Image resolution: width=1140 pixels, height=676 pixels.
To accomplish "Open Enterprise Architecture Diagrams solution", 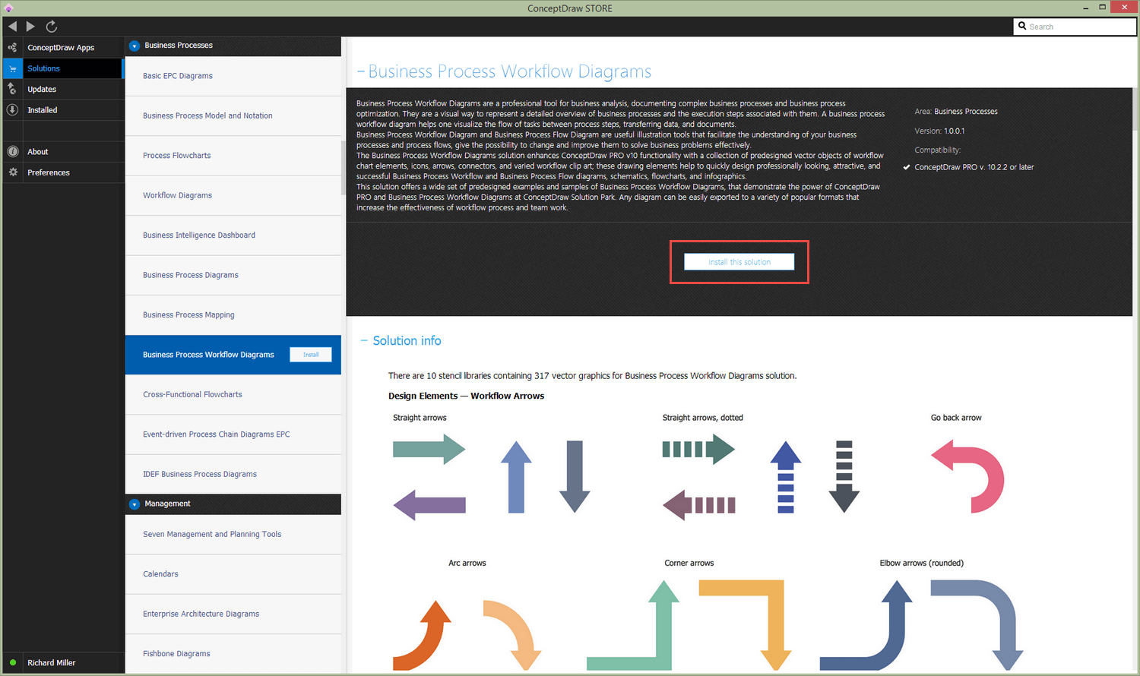I will [233, 614].
